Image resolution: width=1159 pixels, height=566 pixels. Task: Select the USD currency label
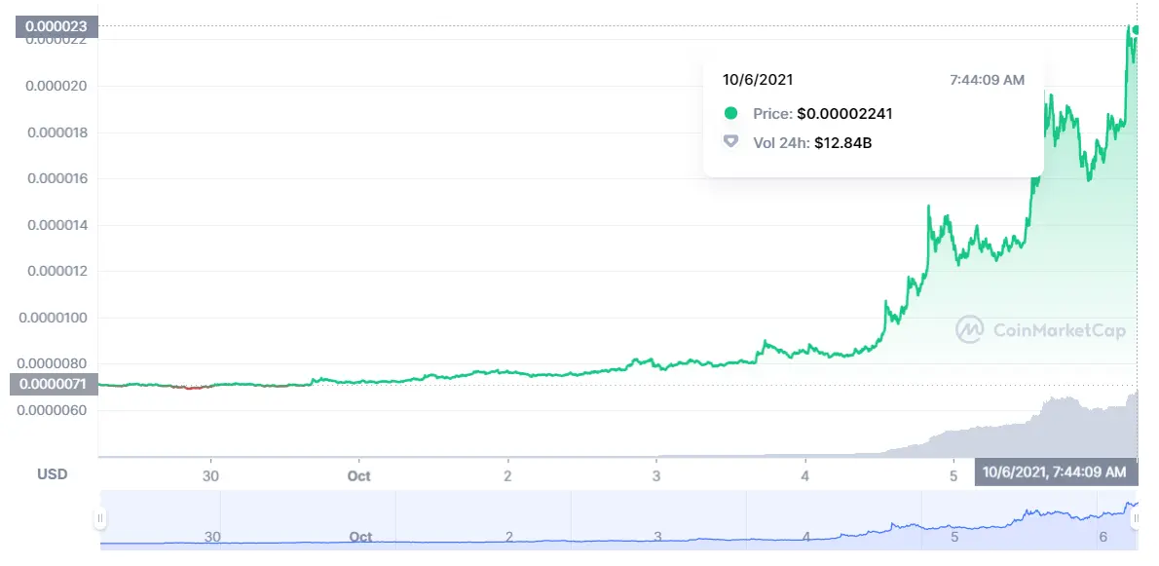(x=54, y=475)
